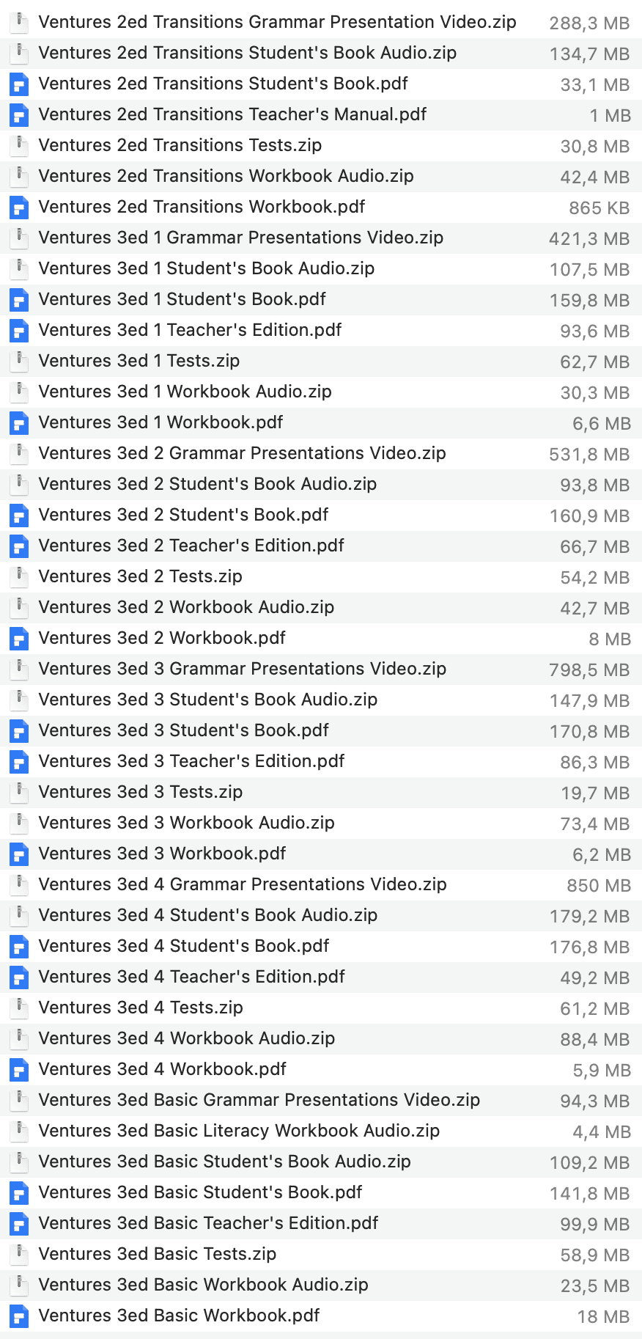Click the PDF icon of Ventures 3ed 2 Student's Book.pdf
The image size is (642, 1339).
tap(19, 516)
